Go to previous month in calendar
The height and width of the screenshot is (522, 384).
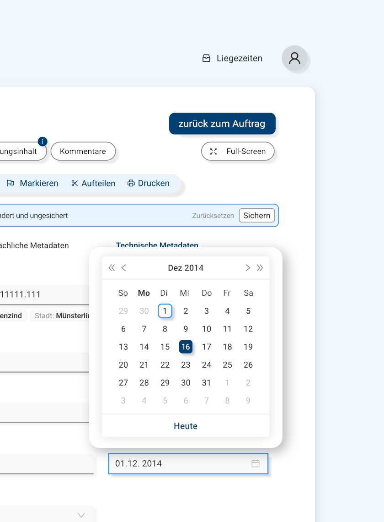tap(124, 268)
